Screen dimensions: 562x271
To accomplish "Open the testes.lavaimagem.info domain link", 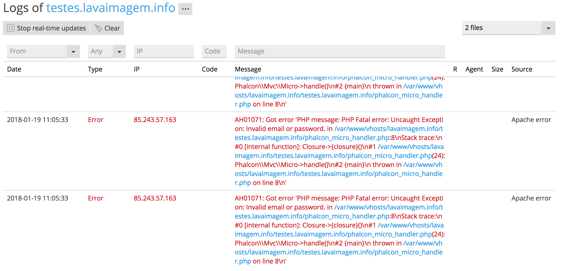I will [110, 8].
